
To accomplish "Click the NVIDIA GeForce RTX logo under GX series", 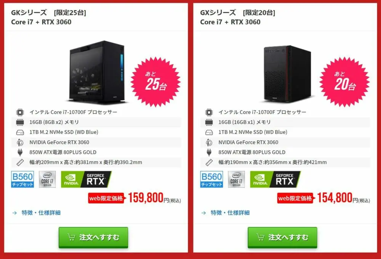I will (x=275, y=180).
